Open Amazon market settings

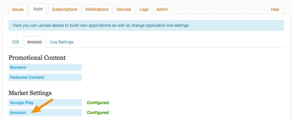click(x=45, y=113)
